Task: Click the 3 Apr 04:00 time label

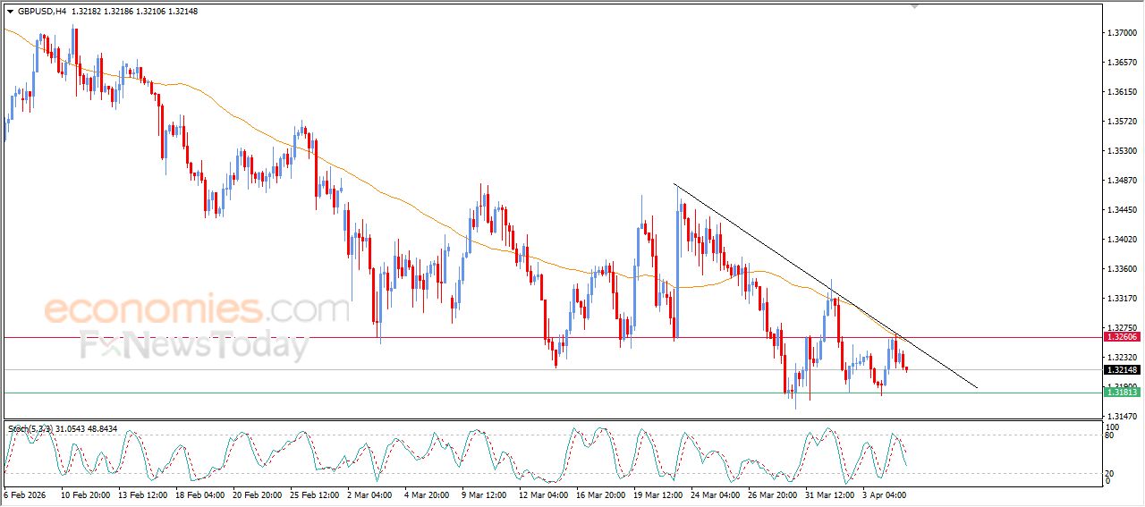Action: (x=886, y=494)
